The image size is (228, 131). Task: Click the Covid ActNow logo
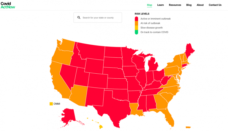(8, 5)
